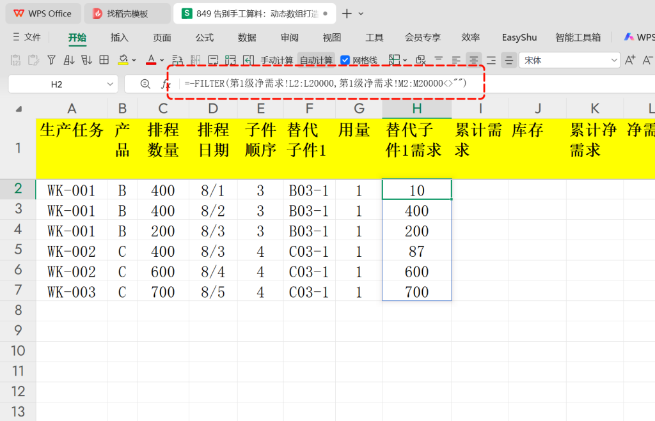This screenshot has height=421, width=655.
Task: Click the table borders grid icon
Action: (x=104, y=60)
